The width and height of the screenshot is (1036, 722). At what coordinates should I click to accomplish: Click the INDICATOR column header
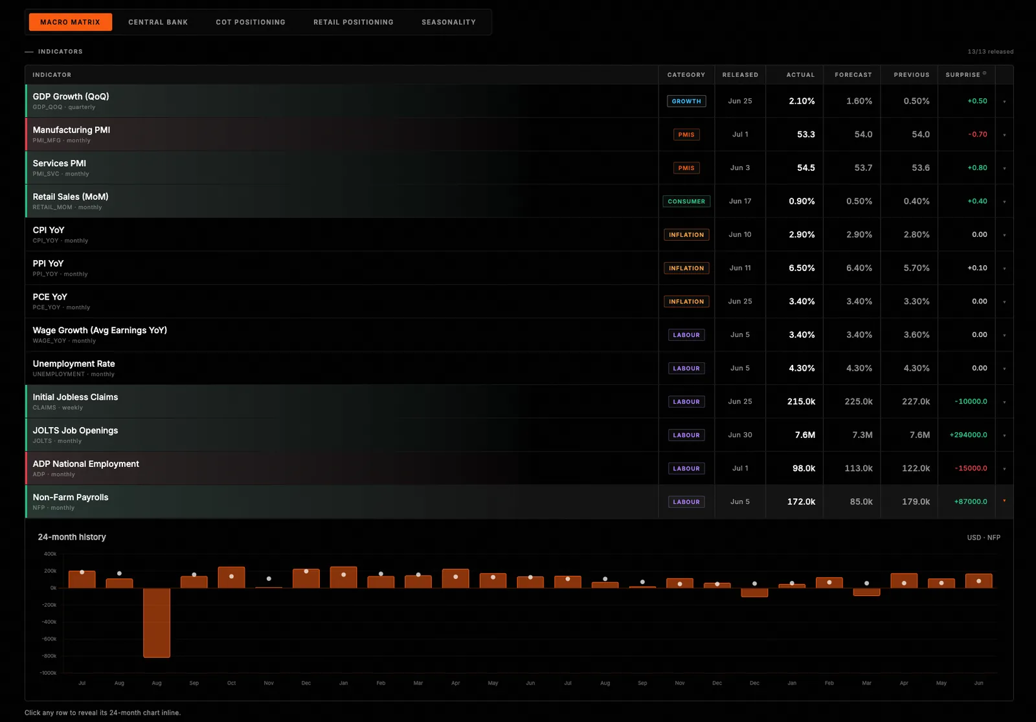click(52, 75)
